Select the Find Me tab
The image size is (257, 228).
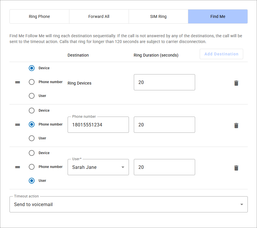[x=218, y=16]
